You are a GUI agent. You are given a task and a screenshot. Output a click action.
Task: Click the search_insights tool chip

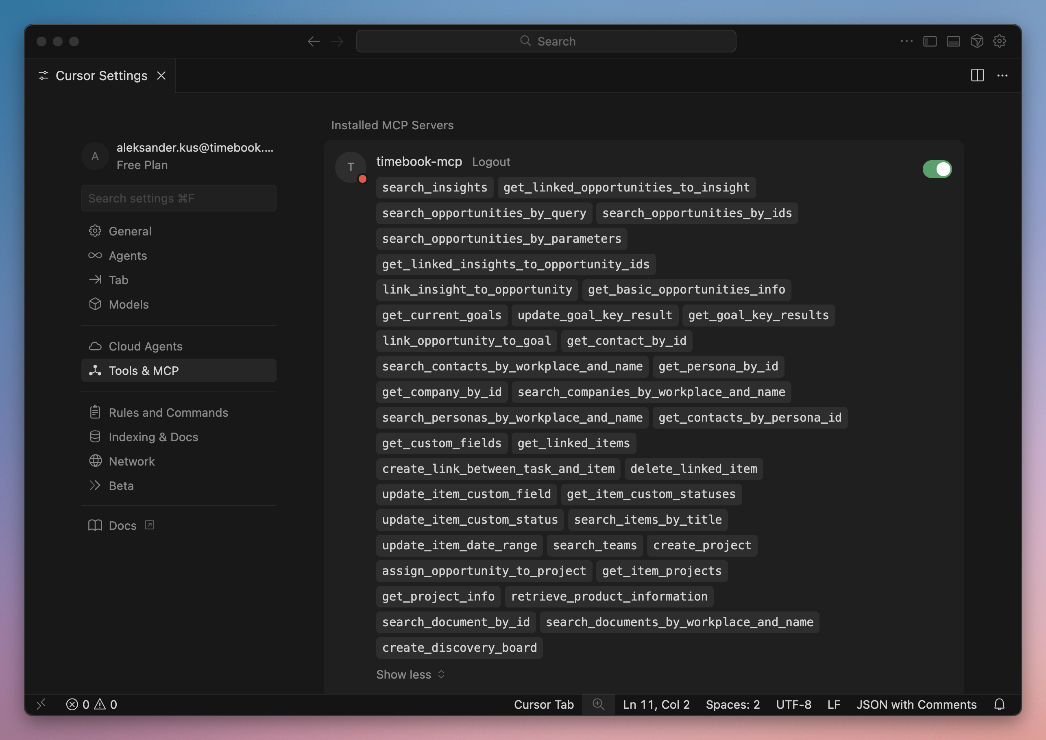point(434,187)
